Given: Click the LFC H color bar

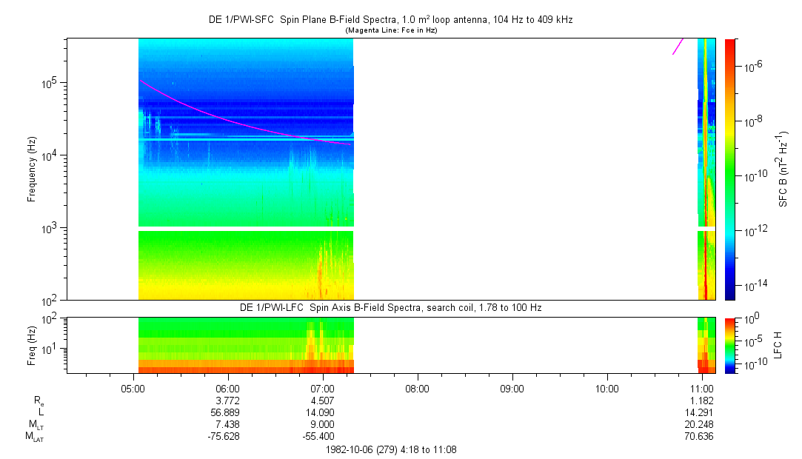Looking at the screenshot, I should click(x=730, y=344).
